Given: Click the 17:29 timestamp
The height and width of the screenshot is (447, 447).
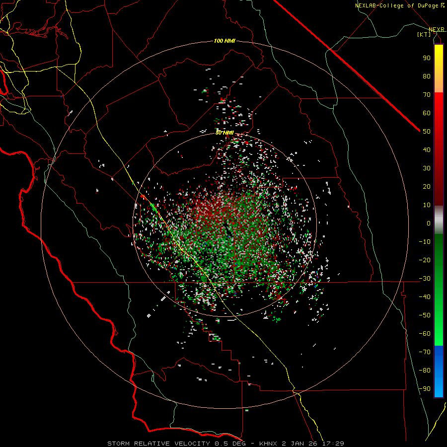Looking at the screenshot, I should point(334,444).
